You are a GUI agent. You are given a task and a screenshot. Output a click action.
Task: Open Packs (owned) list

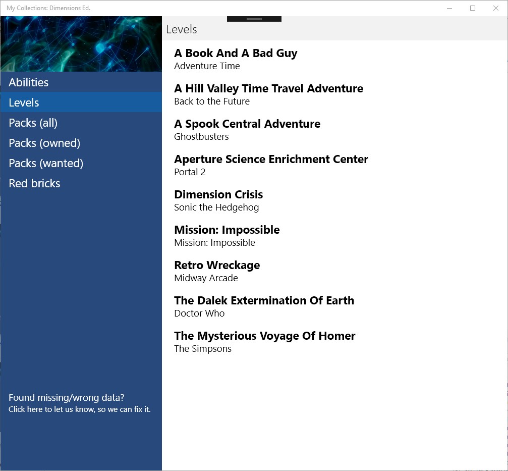81,143
